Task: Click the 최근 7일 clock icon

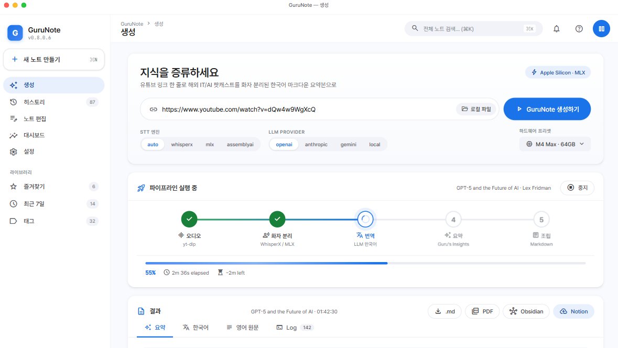Action: pos(14,204)
